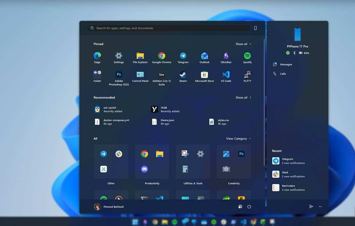Image resolution: width=355 pixels, height=226 pixels.
Task: Open Messages in phone panel
Action: [283, 65]
